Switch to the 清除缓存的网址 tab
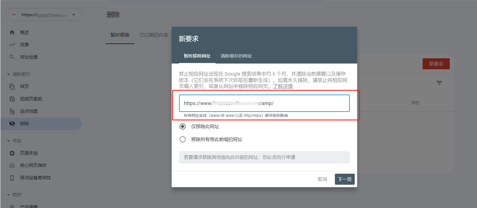 236,56
